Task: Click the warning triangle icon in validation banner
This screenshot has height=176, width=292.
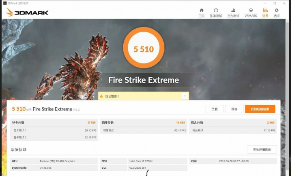Action: pyautogui.click(x=101, y=96)
